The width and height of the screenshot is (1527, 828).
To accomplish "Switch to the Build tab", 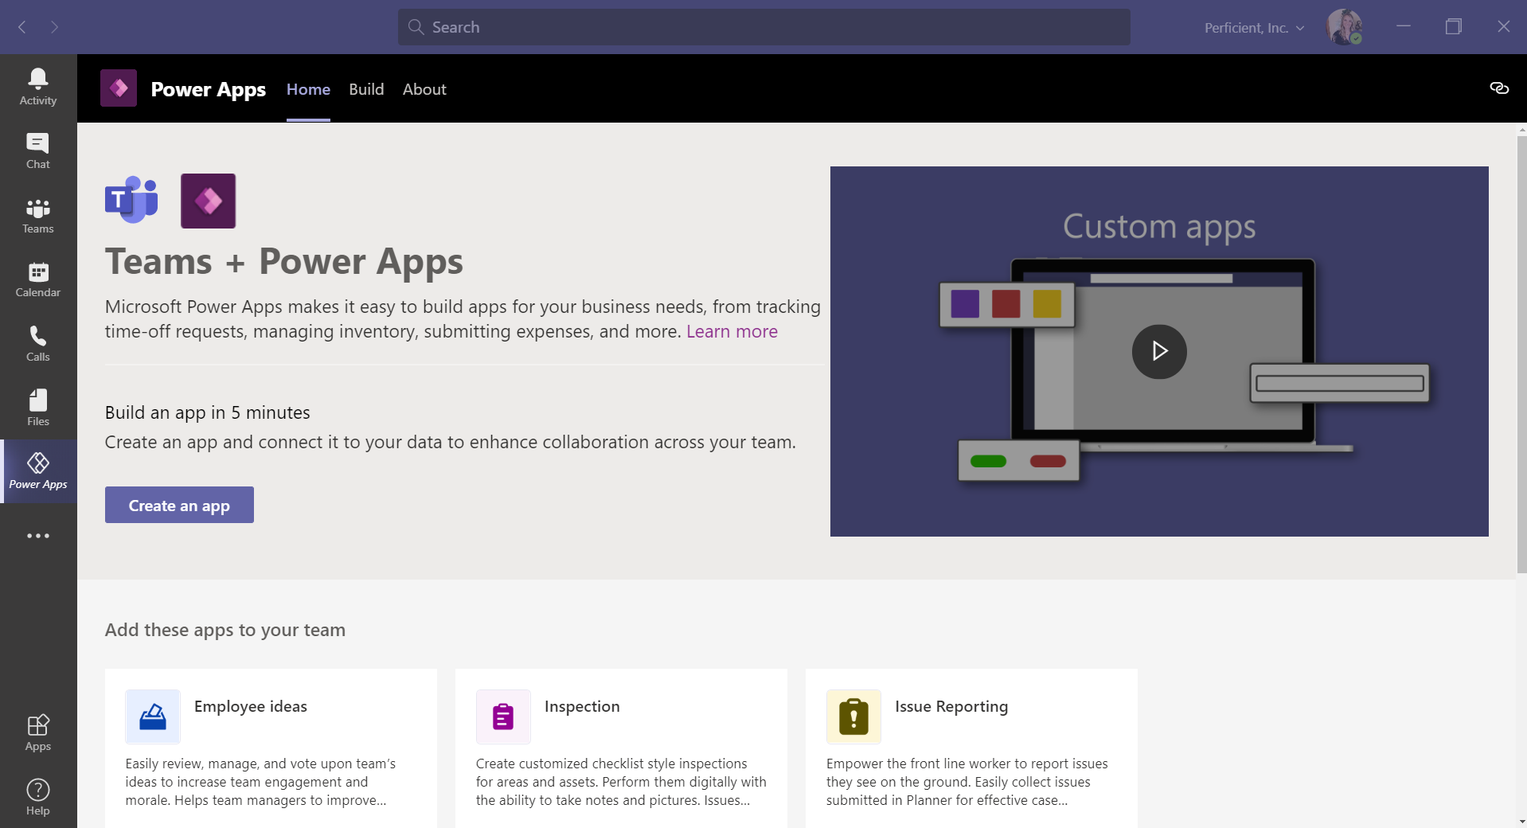I will coord(366,89).
